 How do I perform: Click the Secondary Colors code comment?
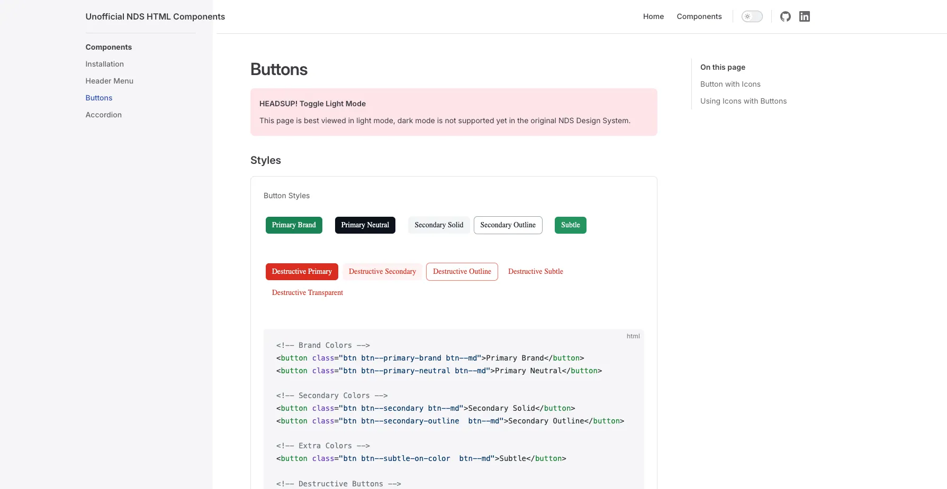click(332, 395)
